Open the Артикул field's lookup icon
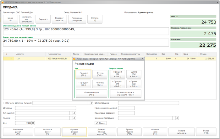 tap(91, 103)
